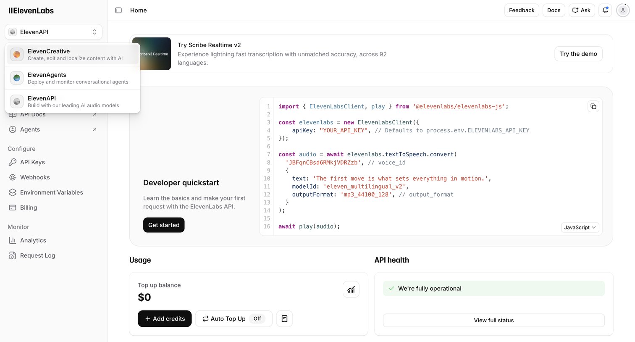This screenshot has width=635, height=342.
Task: Click 'eleven_multilingual_v2' model id in code
Action: tap(365, 186)
